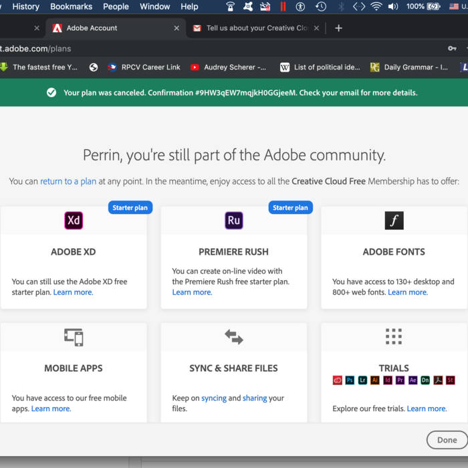
Task: Click the Mobile Apps devices icon
Action: pyautogui.click(x=74, y=337)
